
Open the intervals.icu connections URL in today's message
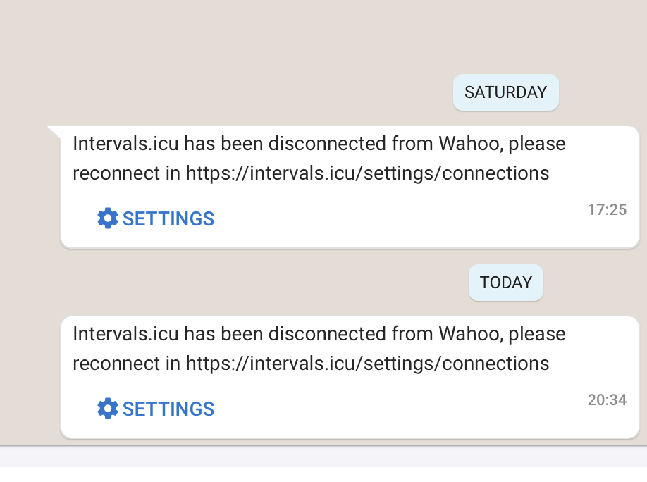coord(367,364)
